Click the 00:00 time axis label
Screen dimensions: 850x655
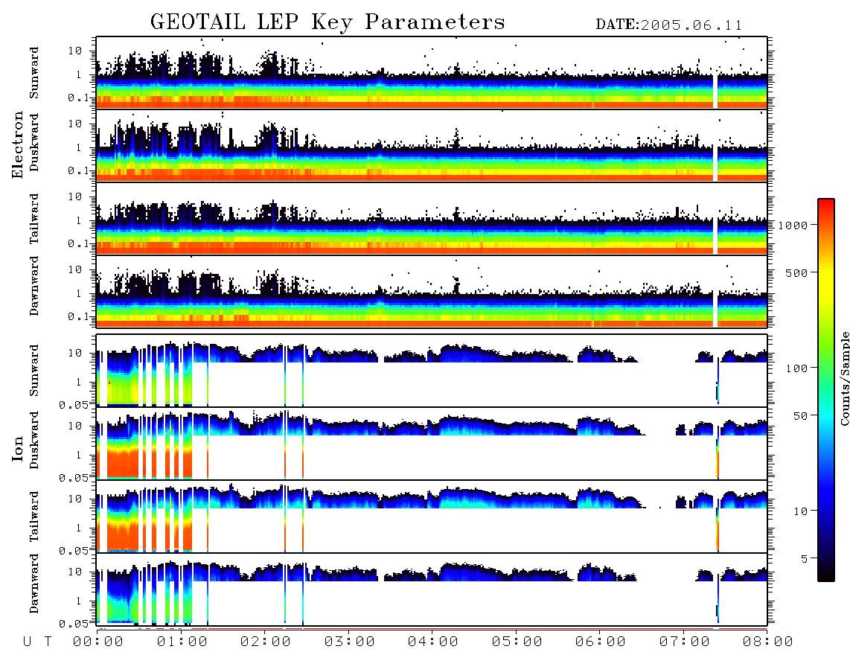point(98,642)
